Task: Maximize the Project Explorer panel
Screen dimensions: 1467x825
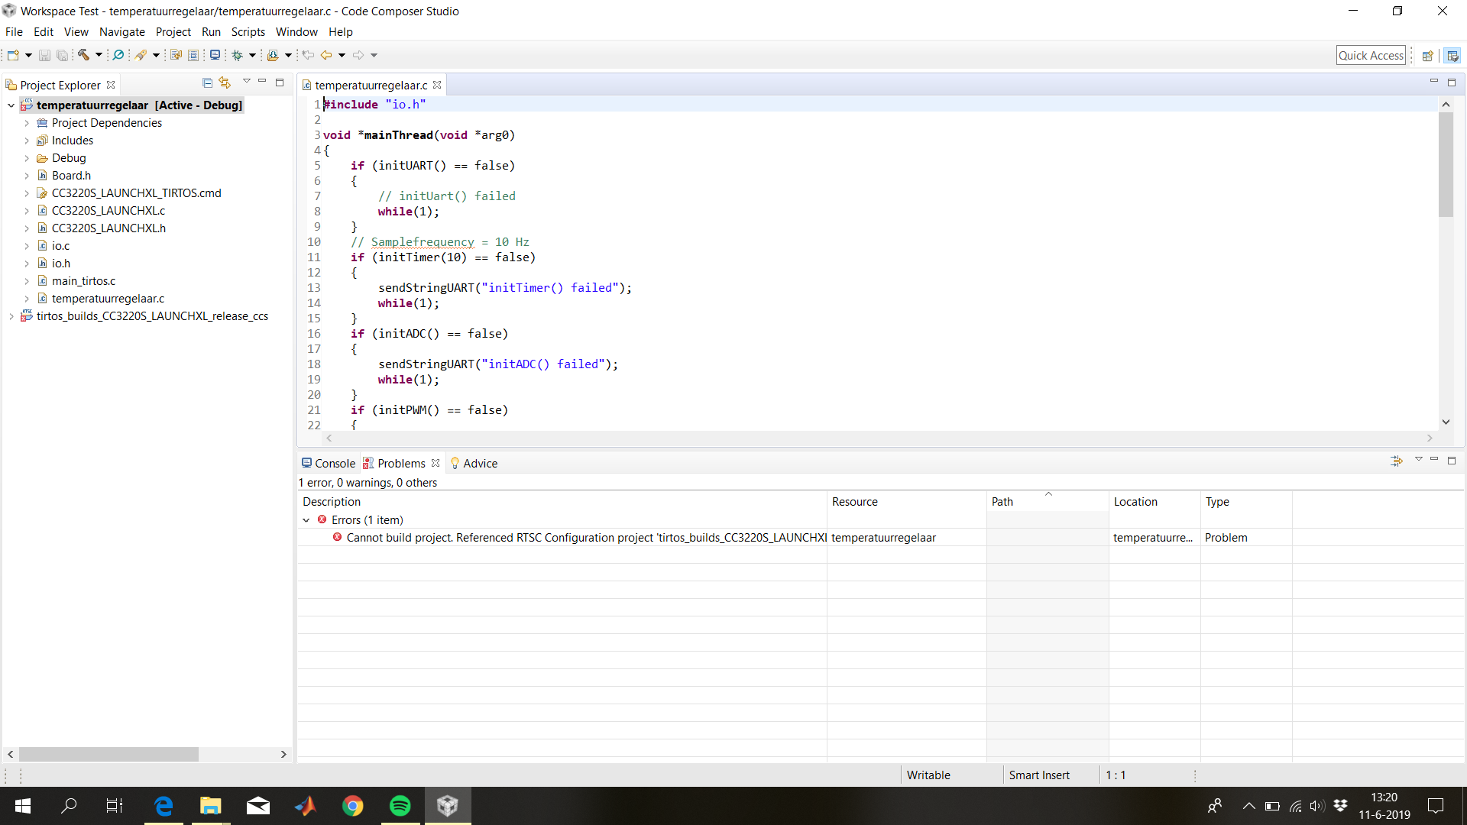Action: 280,82
